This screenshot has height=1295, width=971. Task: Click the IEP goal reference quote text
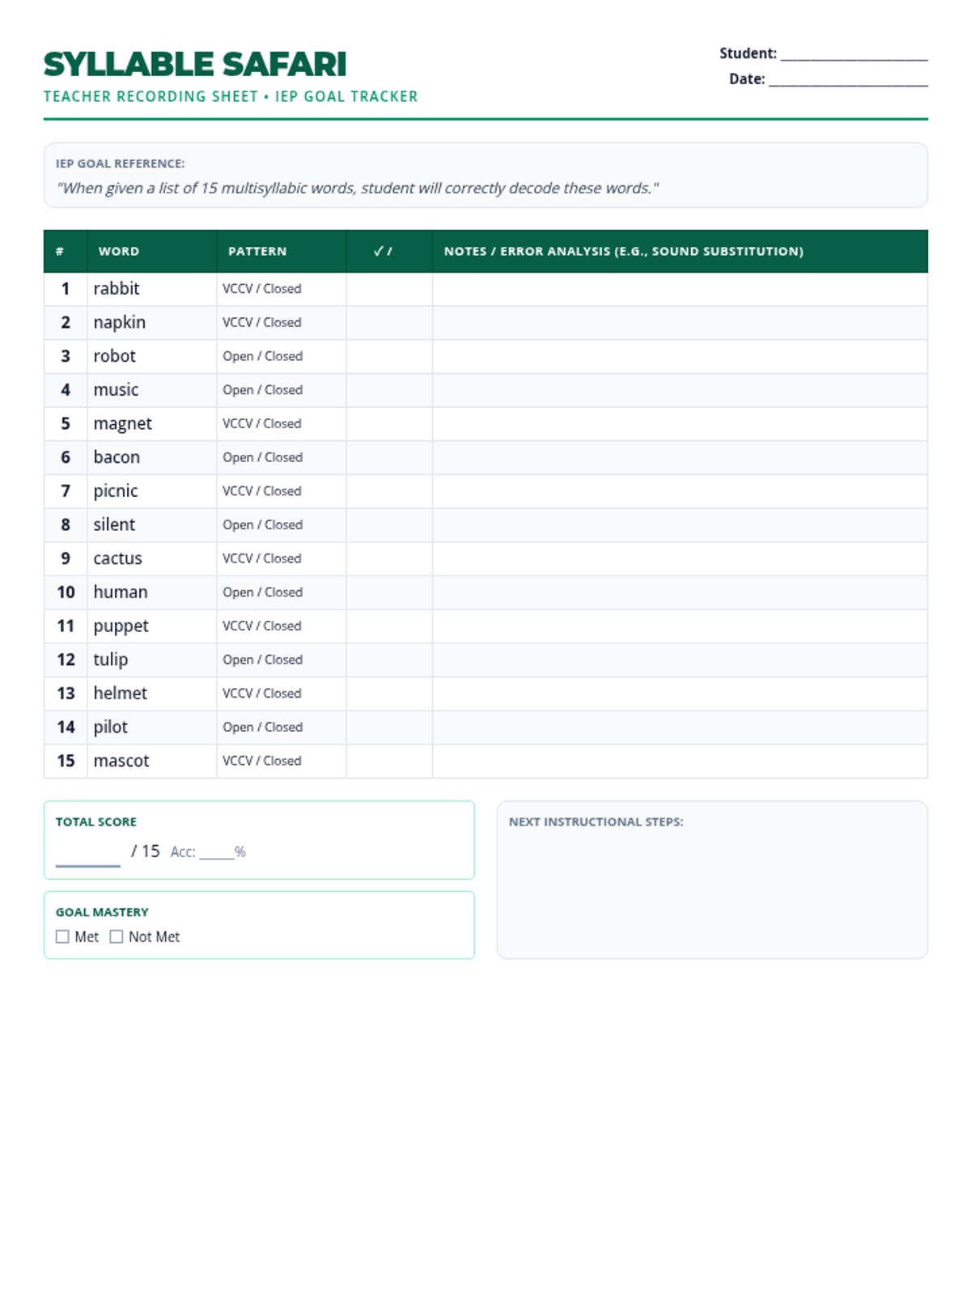tap(357, 189)
